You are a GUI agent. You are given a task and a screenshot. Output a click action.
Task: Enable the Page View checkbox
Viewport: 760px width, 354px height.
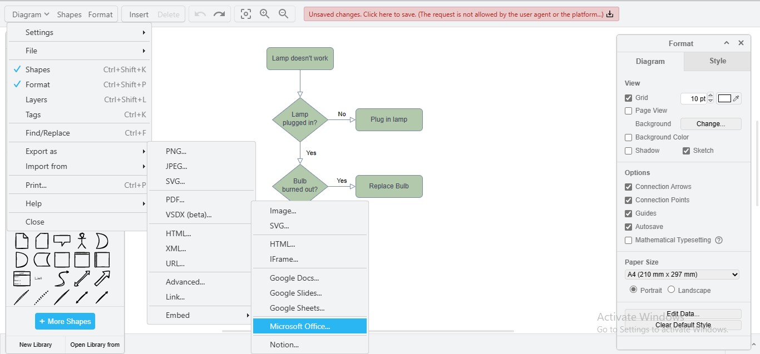629,111
